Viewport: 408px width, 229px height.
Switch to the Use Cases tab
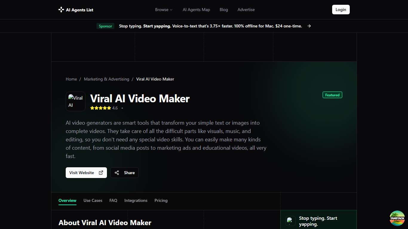pyautogui.click(x=93, y=200)
